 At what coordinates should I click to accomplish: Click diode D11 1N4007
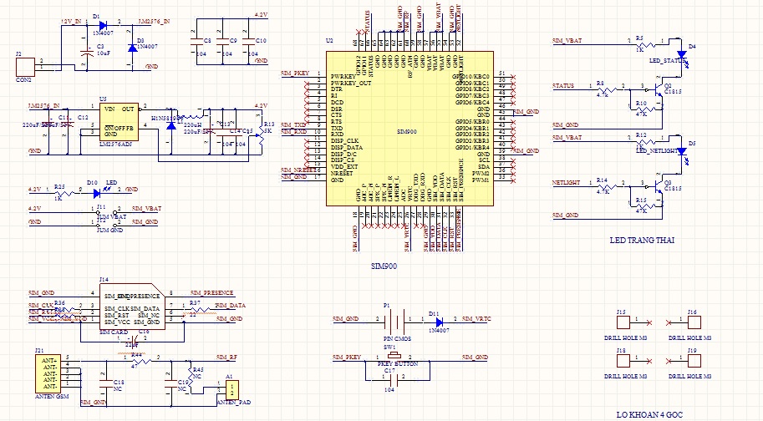coord(440,322)
